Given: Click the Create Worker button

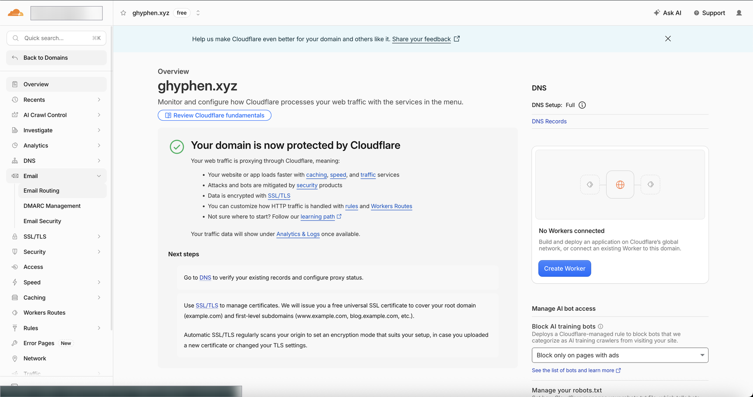Looking at the screenshot, I should click(x=565, y=268).
